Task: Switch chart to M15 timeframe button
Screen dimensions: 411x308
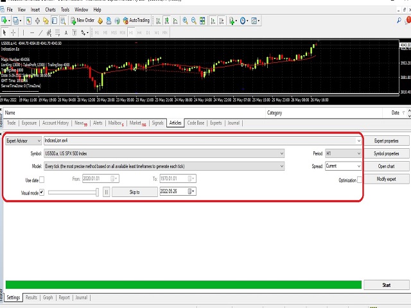Action: click(114, 33)
